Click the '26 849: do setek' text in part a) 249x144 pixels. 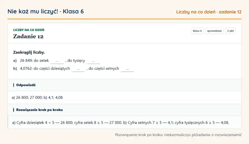(34, 60)
